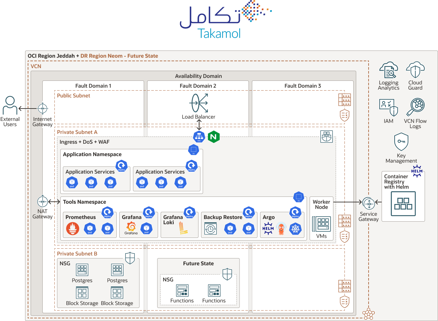Select the Availability Domain title bar

coord(199,76)
